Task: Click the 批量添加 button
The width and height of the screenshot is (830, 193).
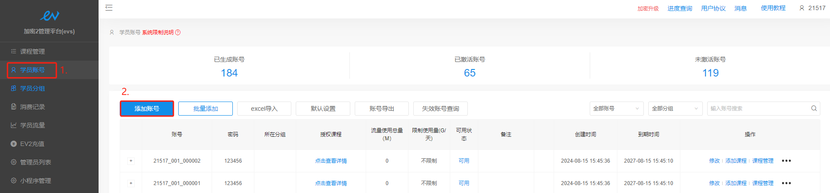Action: click(206, 109)
